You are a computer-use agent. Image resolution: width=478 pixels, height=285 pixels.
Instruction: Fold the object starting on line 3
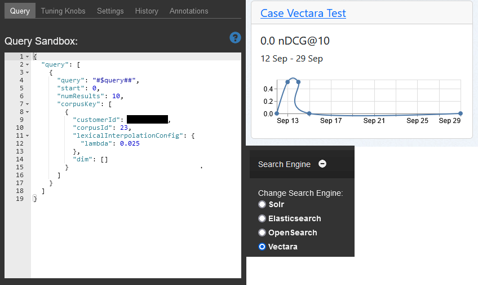click(x=27, y=72)
